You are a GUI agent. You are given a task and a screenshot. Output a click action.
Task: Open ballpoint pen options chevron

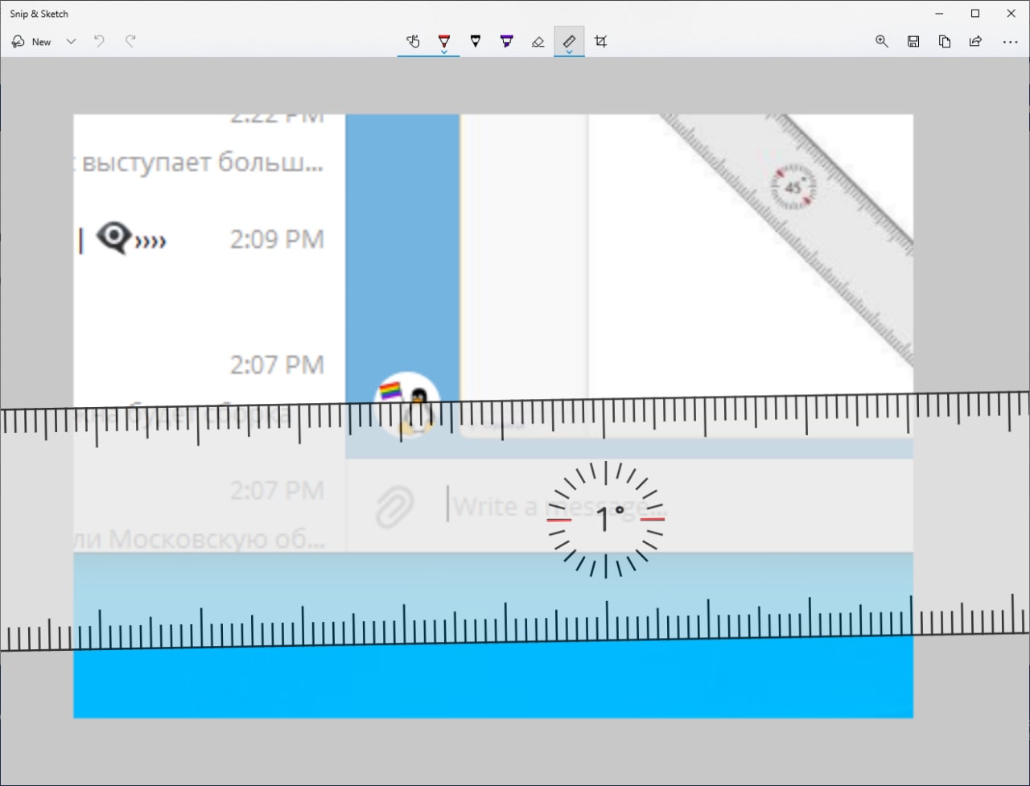(x=443, y=51)
